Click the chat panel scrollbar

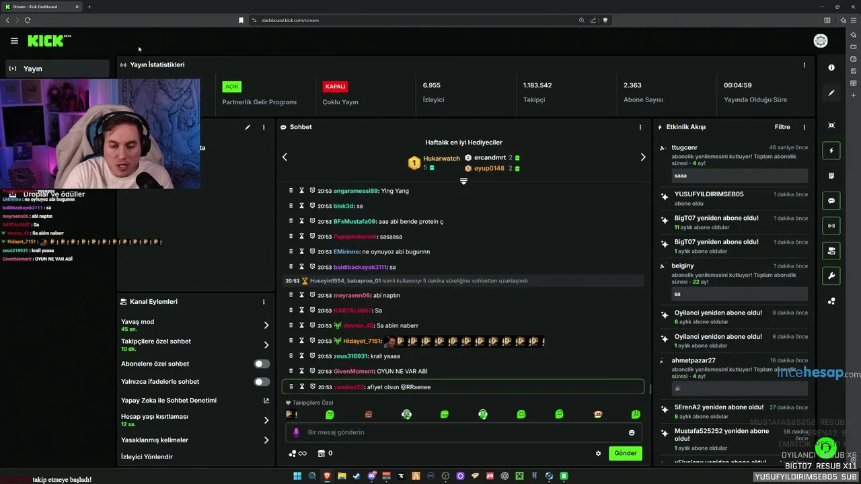650,388
